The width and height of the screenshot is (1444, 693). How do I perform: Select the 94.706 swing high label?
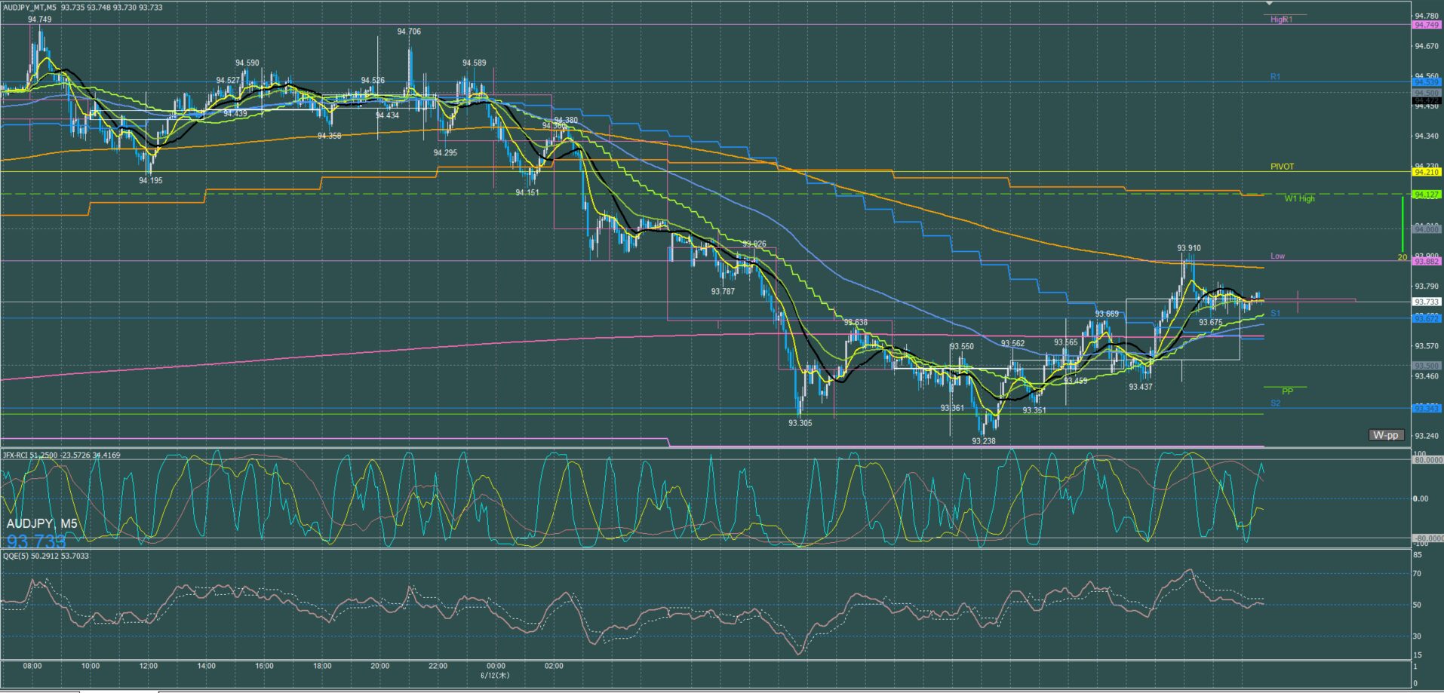click(409, 32)
